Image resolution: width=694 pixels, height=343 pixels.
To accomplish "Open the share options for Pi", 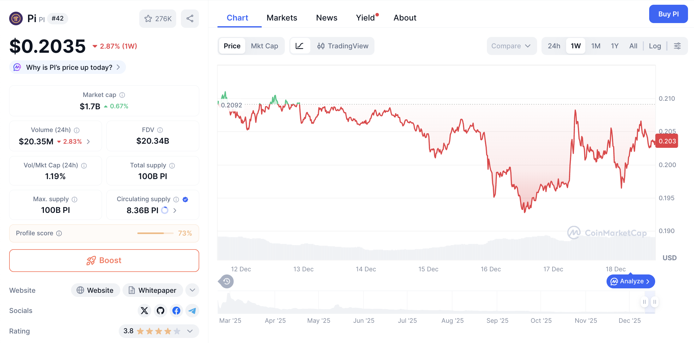I will [190, 18].
